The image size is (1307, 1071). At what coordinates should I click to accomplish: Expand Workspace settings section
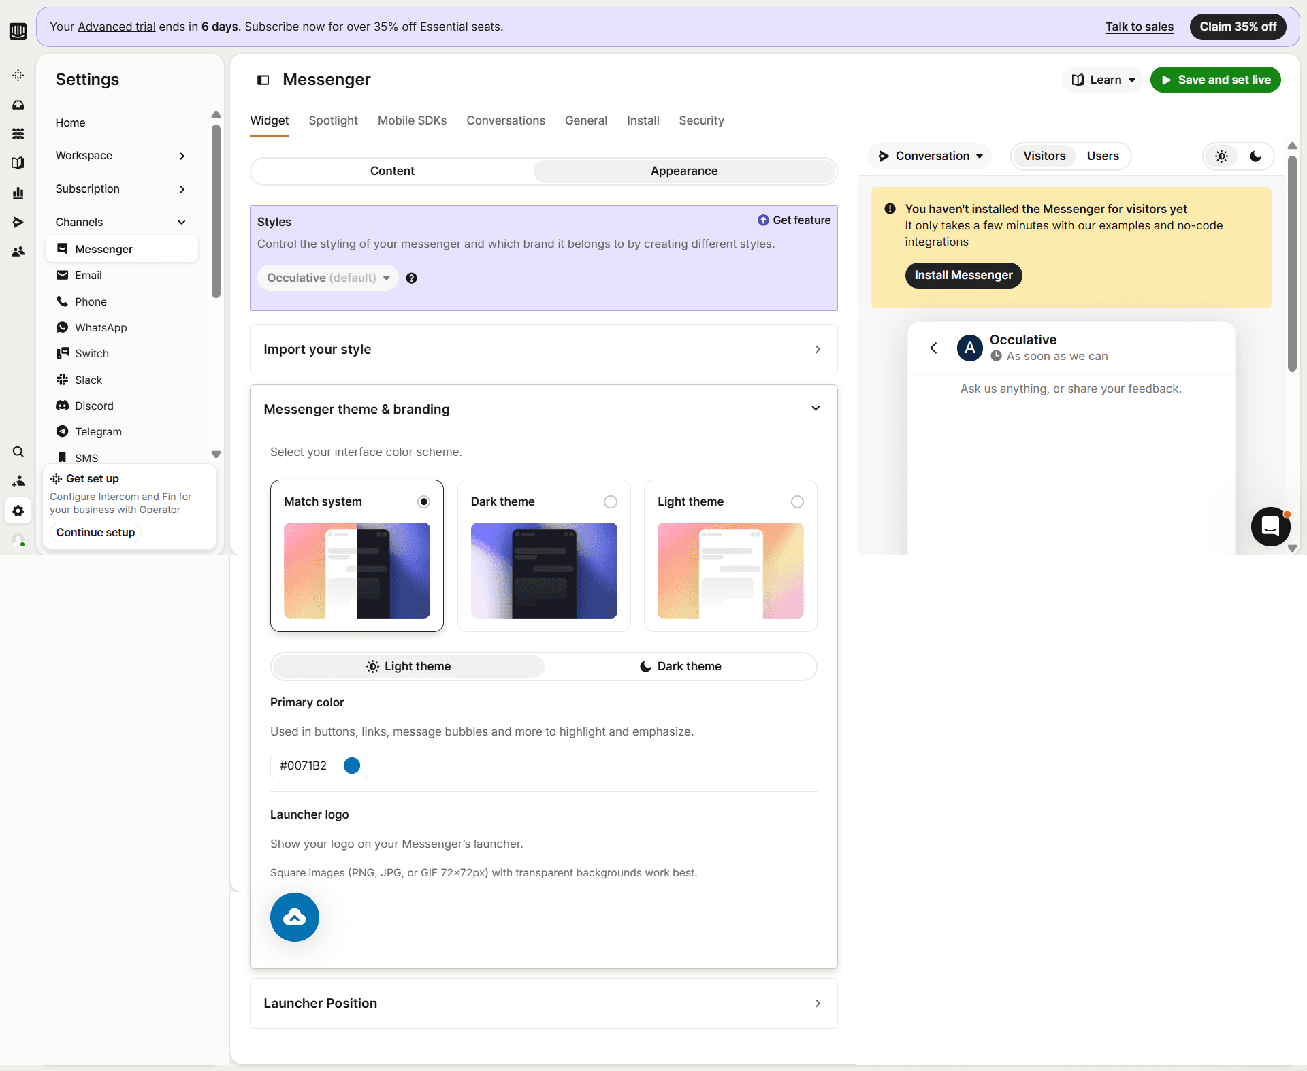(x=121, y=156)
